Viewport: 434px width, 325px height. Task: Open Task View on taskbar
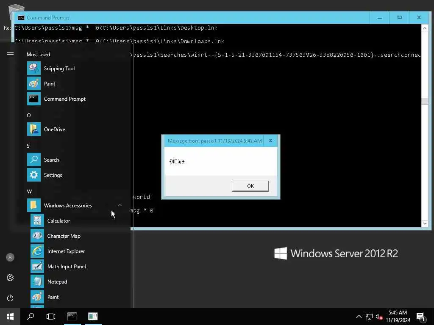pyautogui.click(x=51, y=317)
